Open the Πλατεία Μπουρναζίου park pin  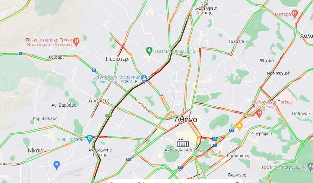149,51
